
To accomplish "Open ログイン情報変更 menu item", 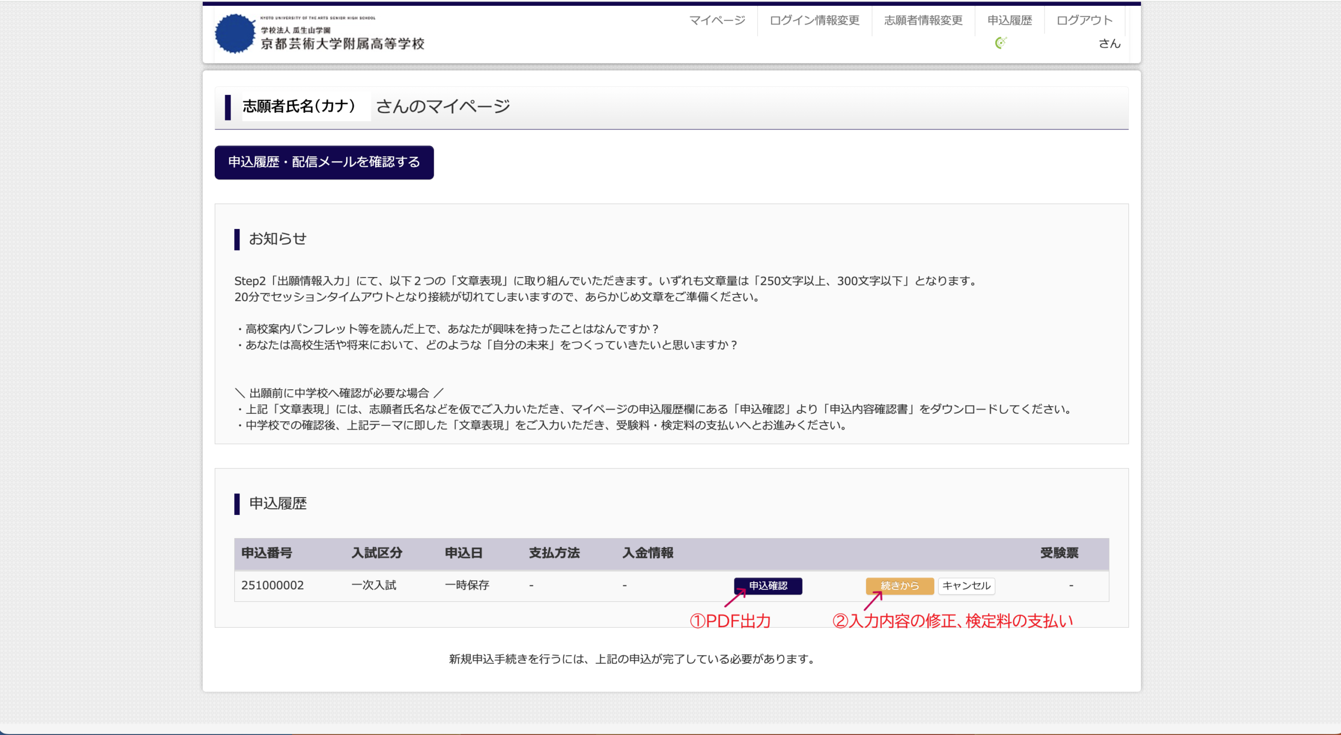I will (814, 20).
